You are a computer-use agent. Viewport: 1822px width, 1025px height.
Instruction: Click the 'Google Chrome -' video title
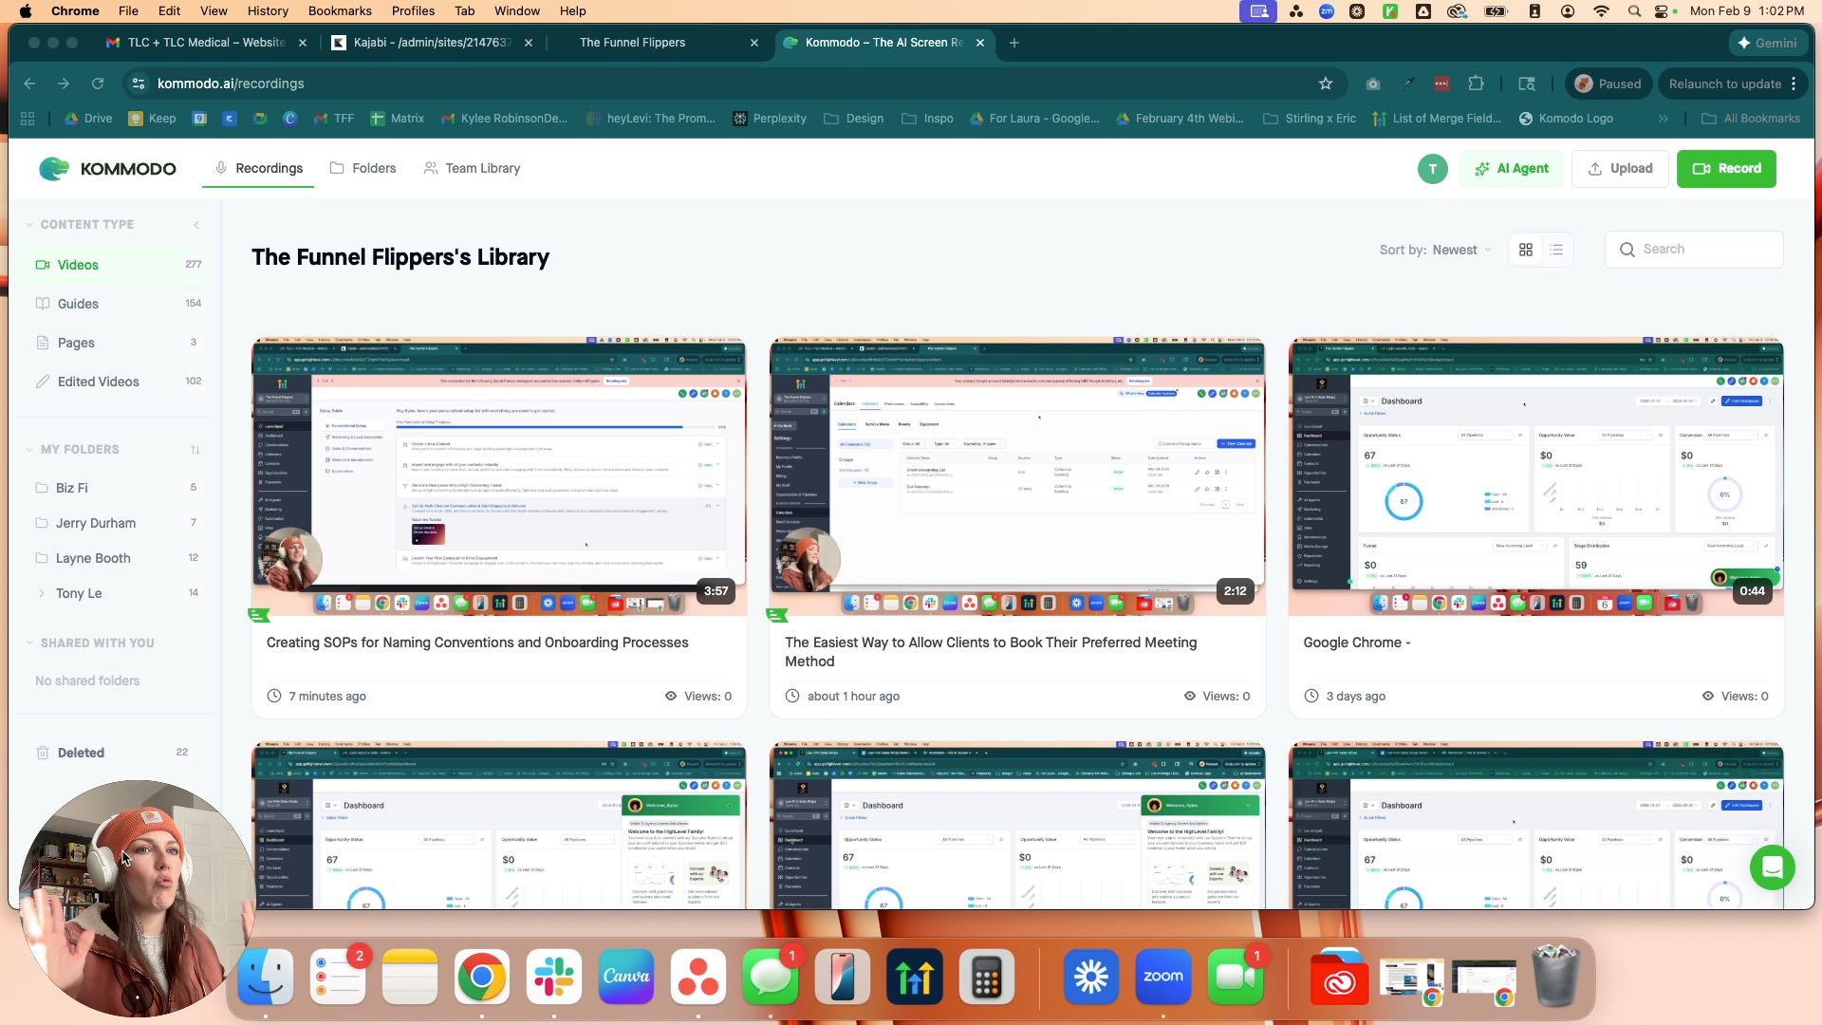[1357, 643]
